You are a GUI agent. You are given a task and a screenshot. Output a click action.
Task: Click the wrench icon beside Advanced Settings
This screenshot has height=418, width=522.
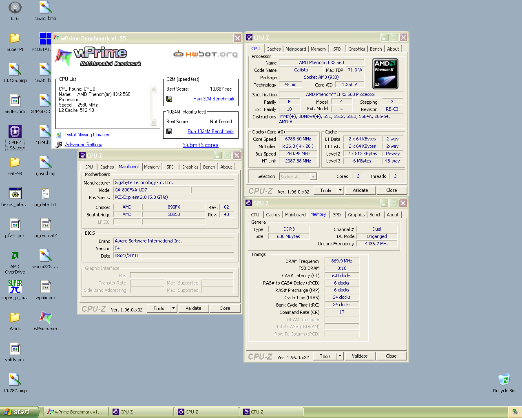pyautogui.click(x=59, y=145)
